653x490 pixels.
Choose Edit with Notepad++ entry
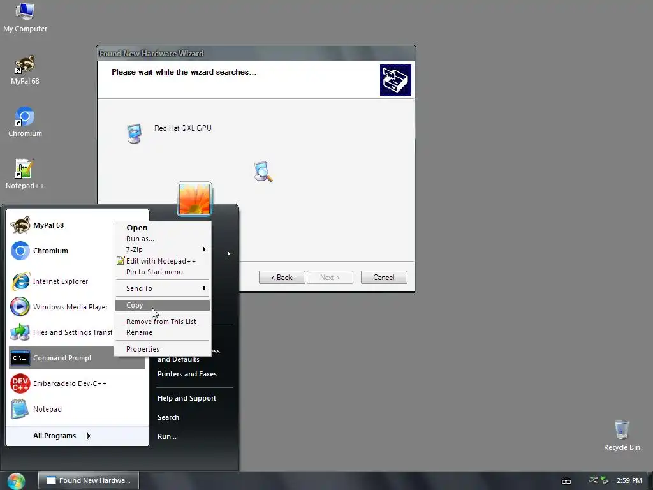tap(163, 261)
